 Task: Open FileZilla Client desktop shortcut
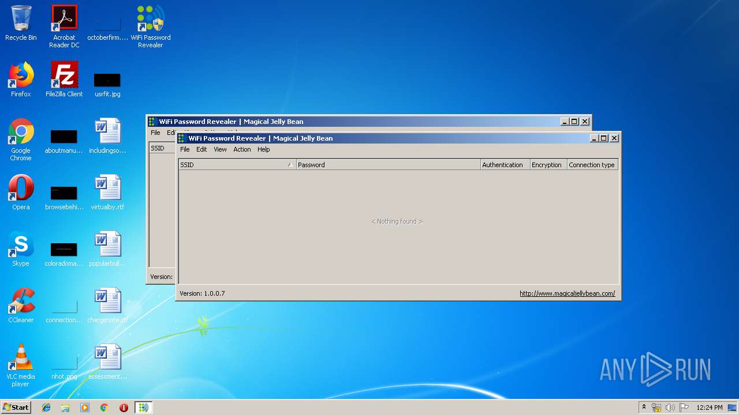click(x=64, y=80)
